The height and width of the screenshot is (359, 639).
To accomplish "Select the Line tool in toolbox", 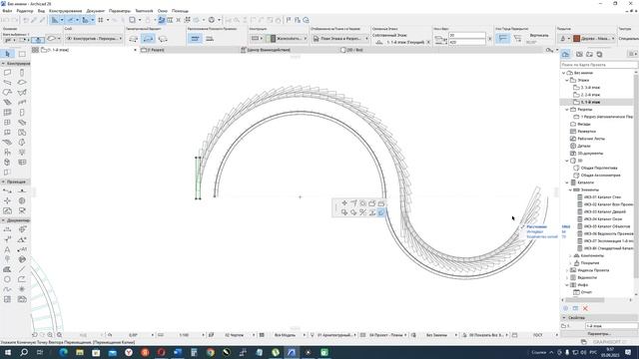I will coord(22,269).
